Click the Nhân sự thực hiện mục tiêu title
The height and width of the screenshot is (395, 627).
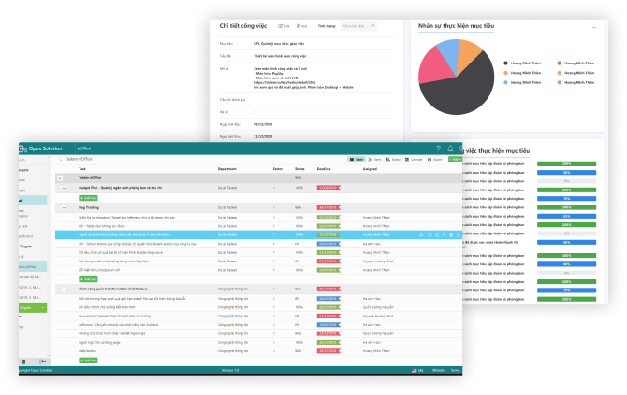click(x=456, y=26)
